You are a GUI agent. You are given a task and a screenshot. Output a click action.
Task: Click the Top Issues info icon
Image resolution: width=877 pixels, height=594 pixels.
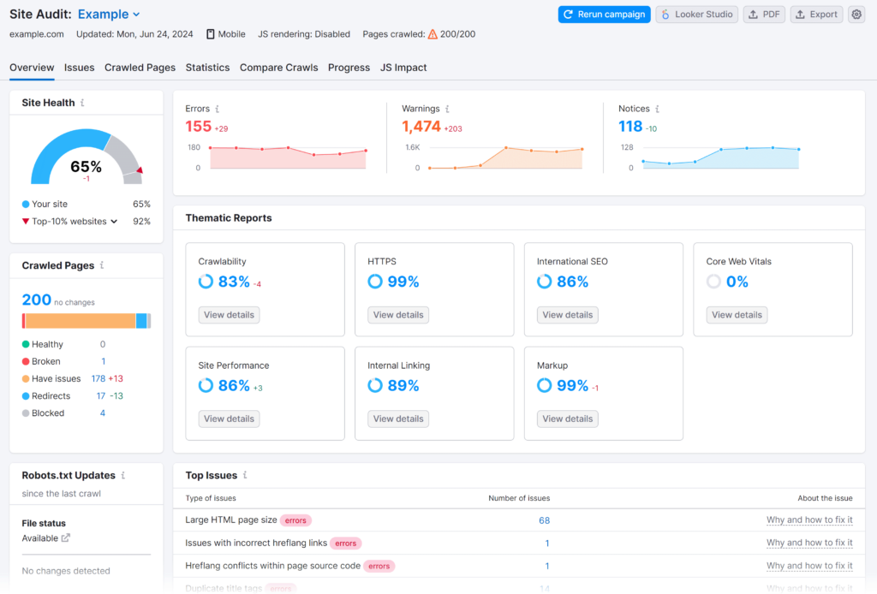(245, 476)
